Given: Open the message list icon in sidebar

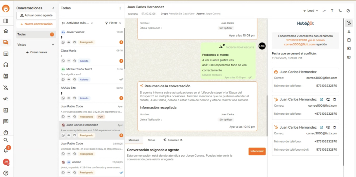Looking at the screenshot, I should [x=6, y=121].
